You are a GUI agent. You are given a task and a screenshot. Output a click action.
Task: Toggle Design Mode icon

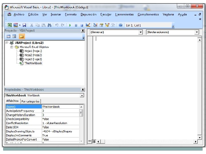tap(88, 25)
